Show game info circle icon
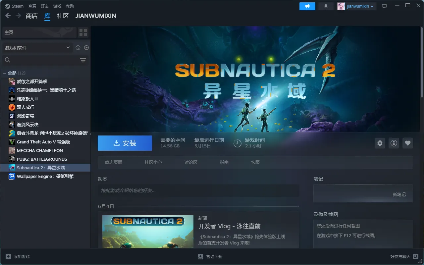 click(394, 143)
